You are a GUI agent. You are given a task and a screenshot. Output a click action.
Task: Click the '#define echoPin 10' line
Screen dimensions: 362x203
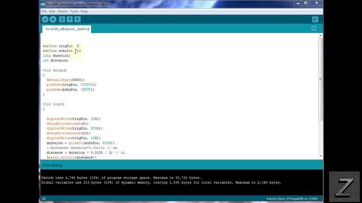click(x=62, y=51)
